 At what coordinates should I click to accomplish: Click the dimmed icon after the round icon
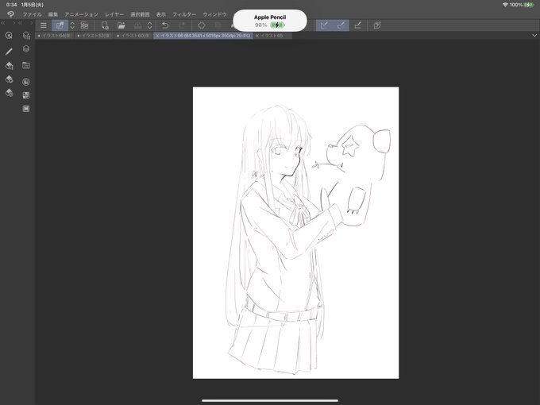(x=218, y=25)
